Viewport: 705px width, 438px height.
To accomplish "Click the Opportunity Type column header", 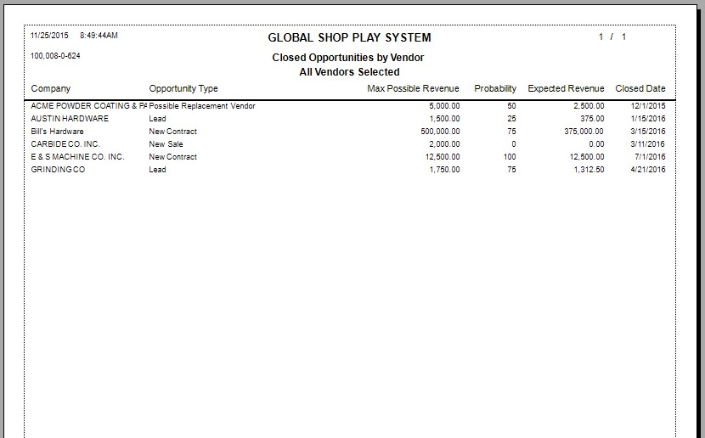I will tap(183, 88).
